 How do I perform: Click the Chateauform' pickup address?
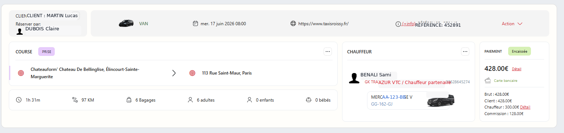[x=85, y=73]
